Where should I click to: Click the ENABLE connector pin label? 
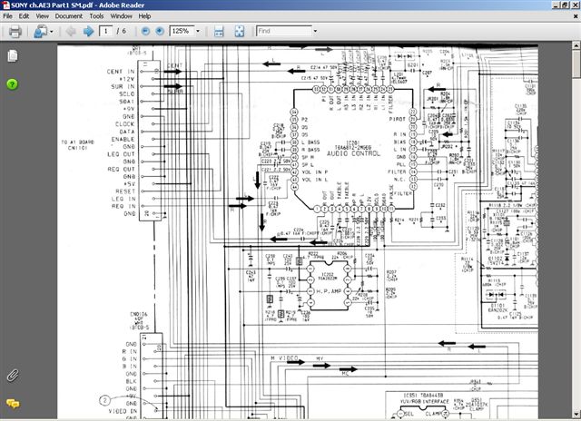(x=123, y=139)
